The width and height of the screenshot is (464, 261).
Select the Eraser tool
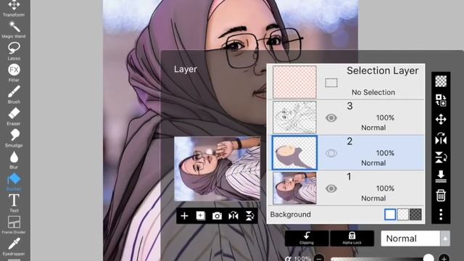click(x=14, y=116)
